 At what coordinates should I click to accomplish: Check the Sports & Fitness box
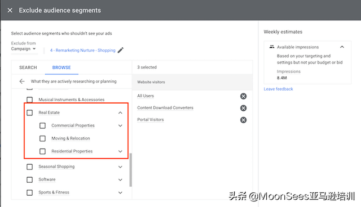tap(29, 192)
